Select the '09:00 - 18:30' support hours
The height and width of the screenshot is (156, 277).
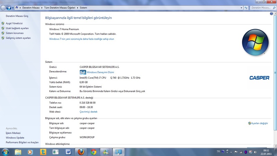pyautogui.click(x=86, y=107)
